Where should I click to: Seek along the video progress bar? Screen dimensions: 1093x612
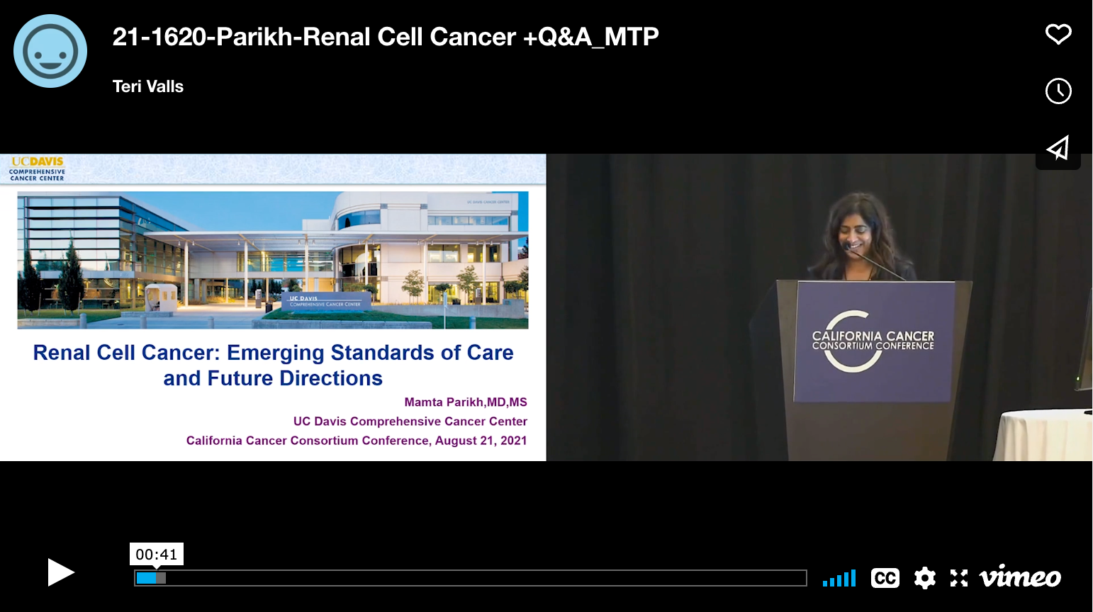coord(471,578)
